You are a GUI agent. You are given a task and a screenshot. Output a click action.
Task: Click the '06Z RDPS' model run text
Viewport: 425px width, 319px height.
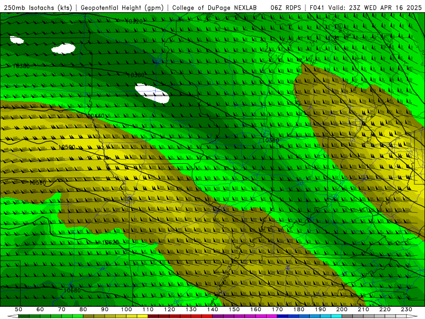point(286,8)
